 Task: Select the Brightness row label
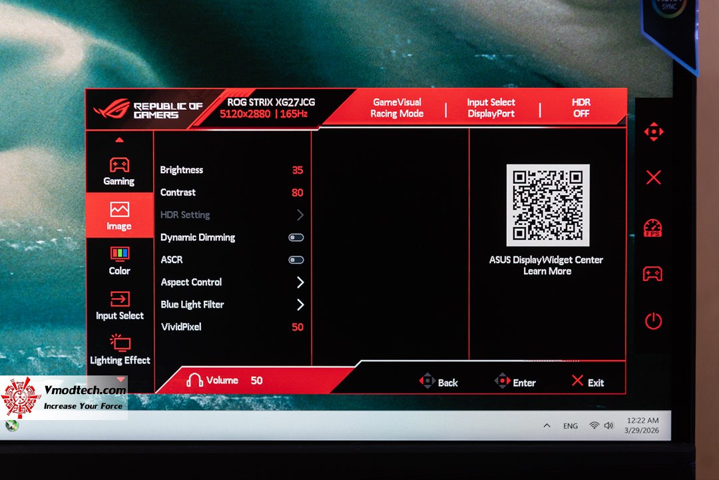pos(182,170)
